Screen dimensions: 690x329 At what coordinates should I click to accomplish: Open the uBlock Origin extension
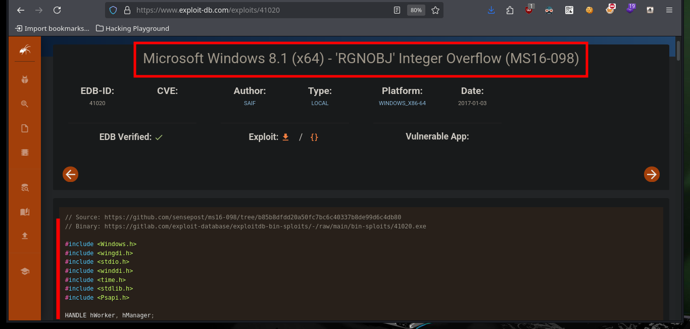click(529, 9)
